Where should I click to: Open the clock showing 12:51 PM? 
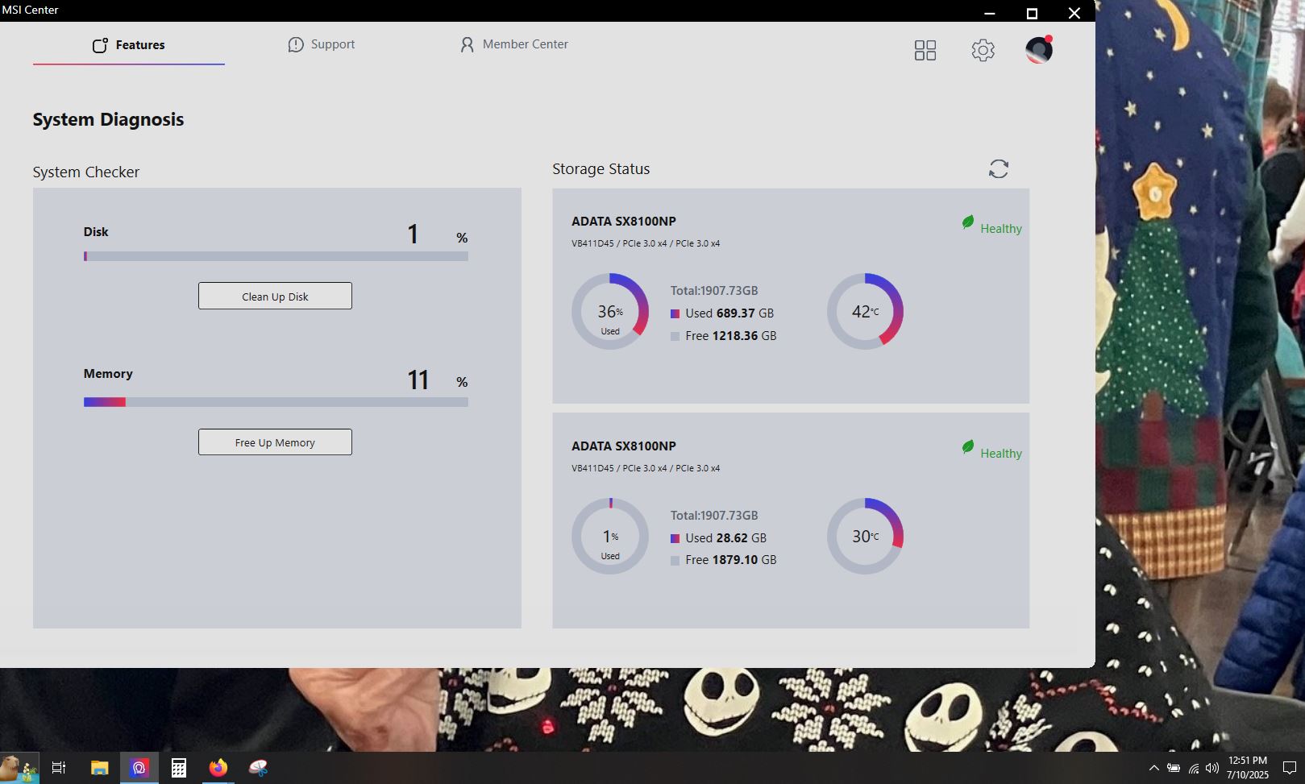(x=1248, y=768)
